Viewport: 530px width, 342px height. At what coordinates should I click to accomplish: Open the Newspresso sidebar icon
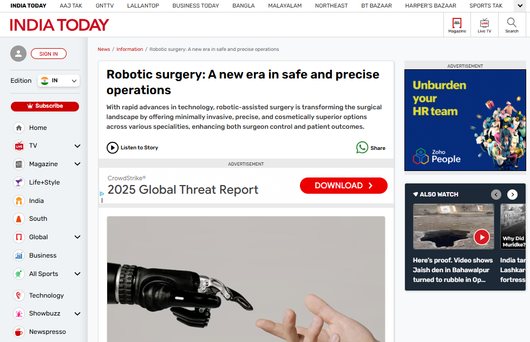(19, 332)
